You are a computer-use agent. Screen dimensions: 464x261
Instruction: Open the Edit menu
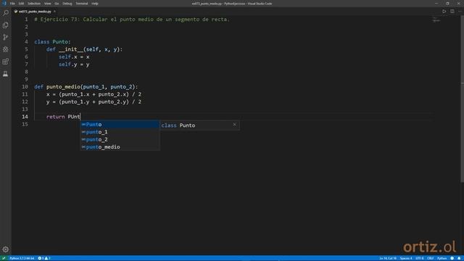[x=21, y=4]
